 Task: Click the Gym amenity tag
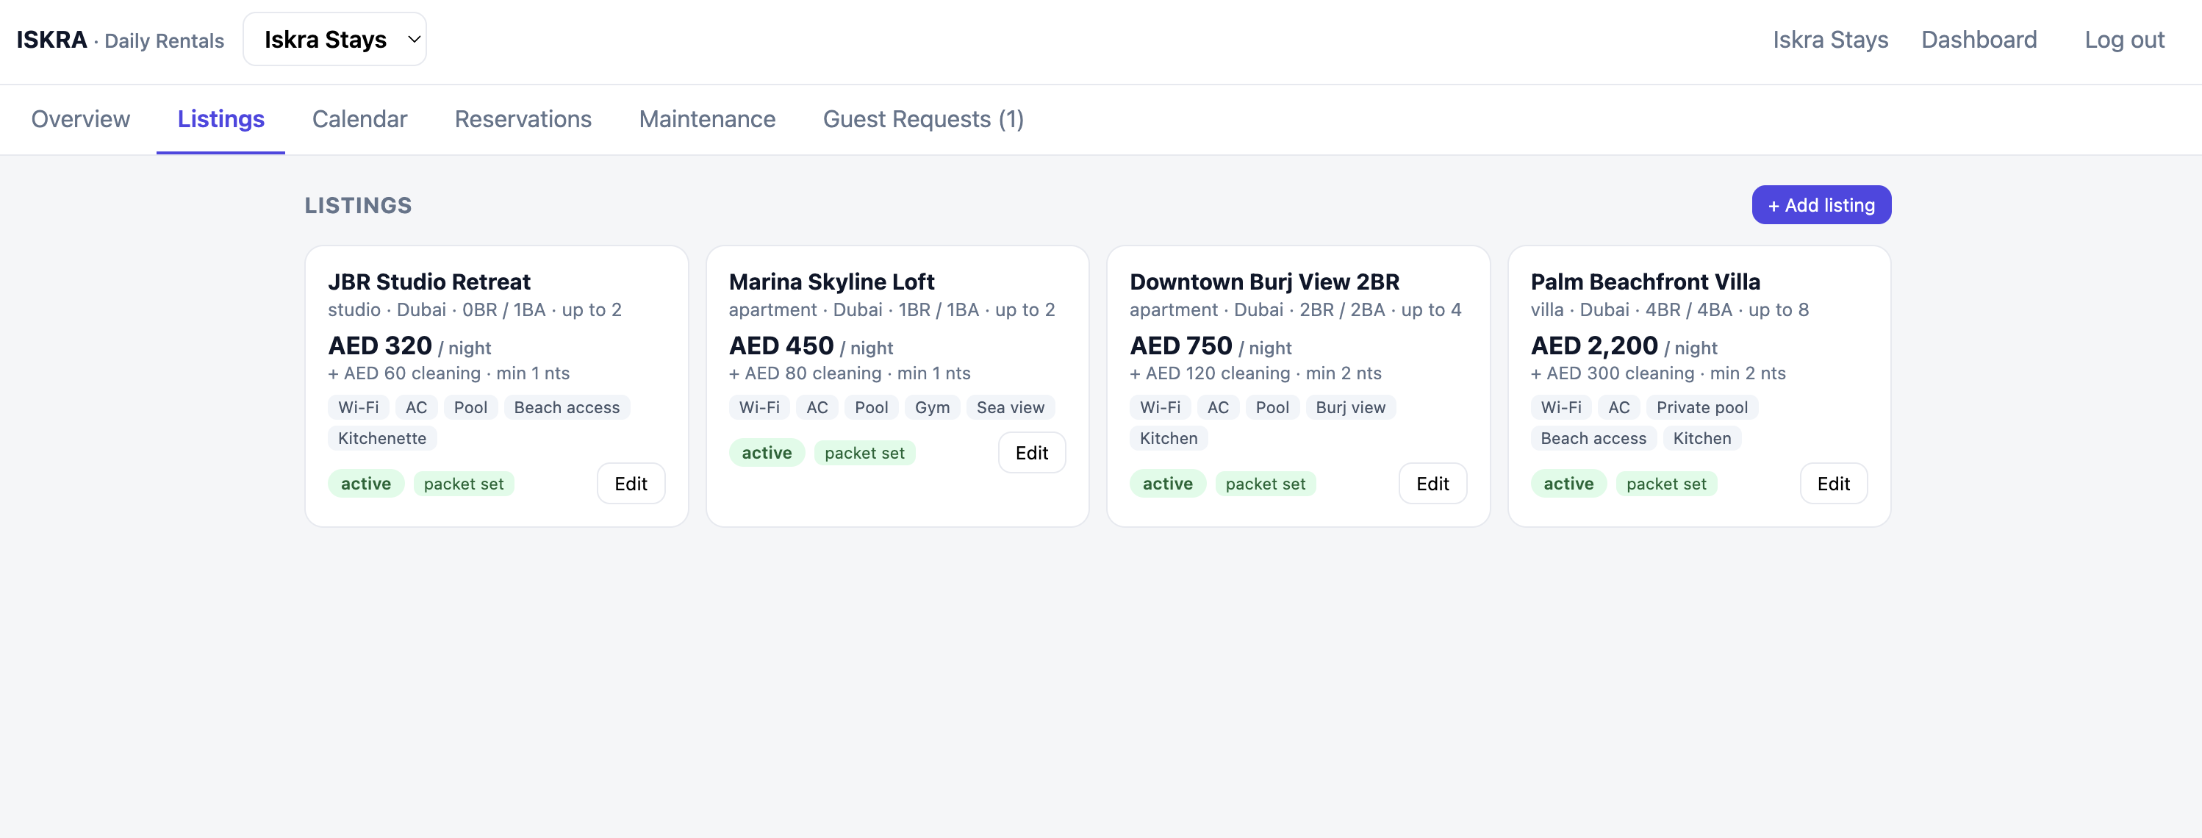932,407
